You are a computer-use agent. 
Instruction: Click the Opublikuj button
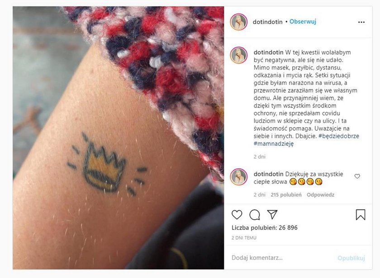click(x=351, y=258)
